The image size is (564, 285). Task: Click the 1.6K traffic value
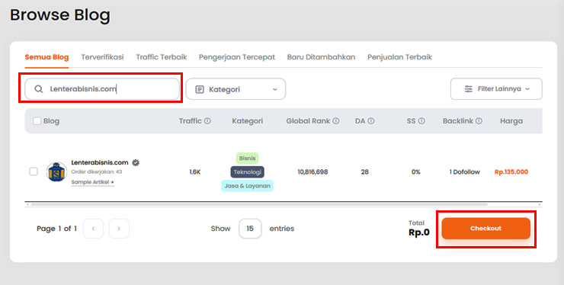pos(195,172)
